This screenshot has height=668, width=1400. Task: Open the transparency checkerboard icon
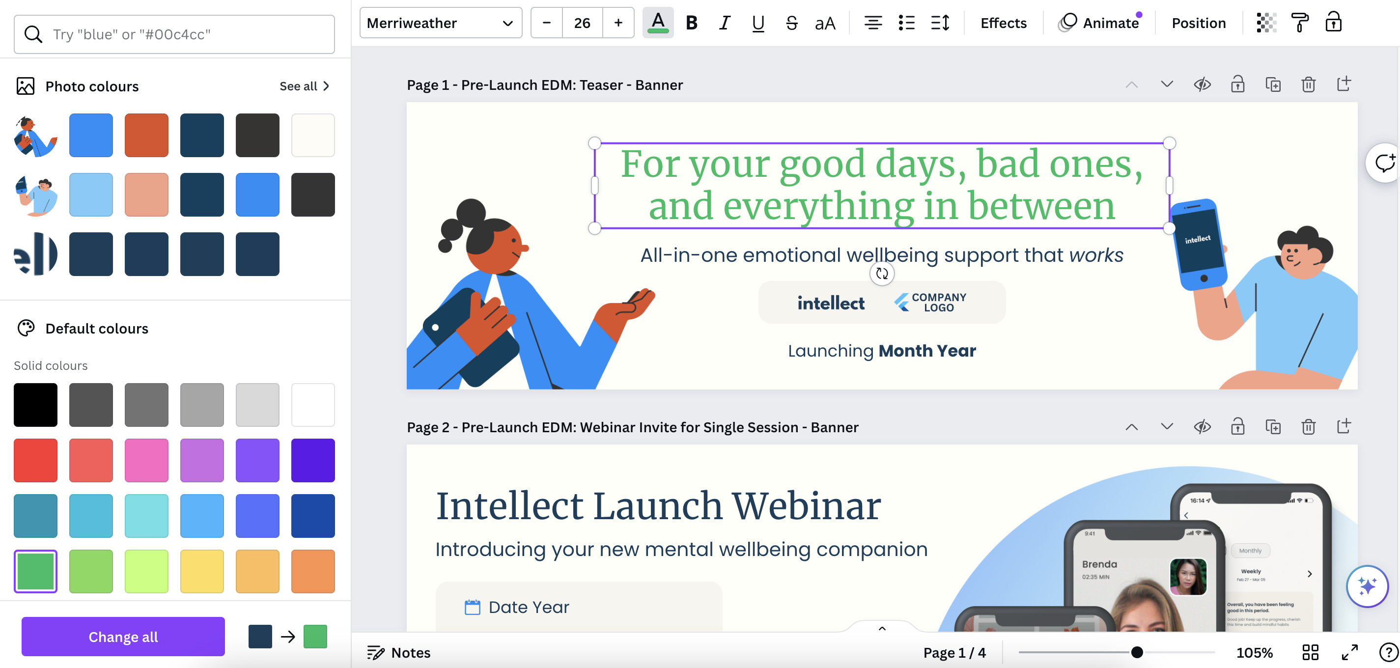pos(1266,23)
